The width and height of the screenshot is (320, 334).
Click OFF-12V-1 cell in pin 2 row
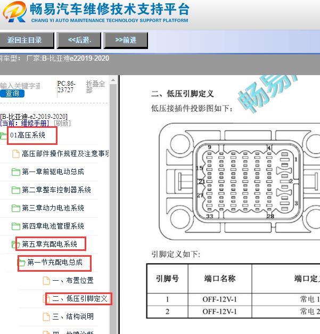pos(220,312)
